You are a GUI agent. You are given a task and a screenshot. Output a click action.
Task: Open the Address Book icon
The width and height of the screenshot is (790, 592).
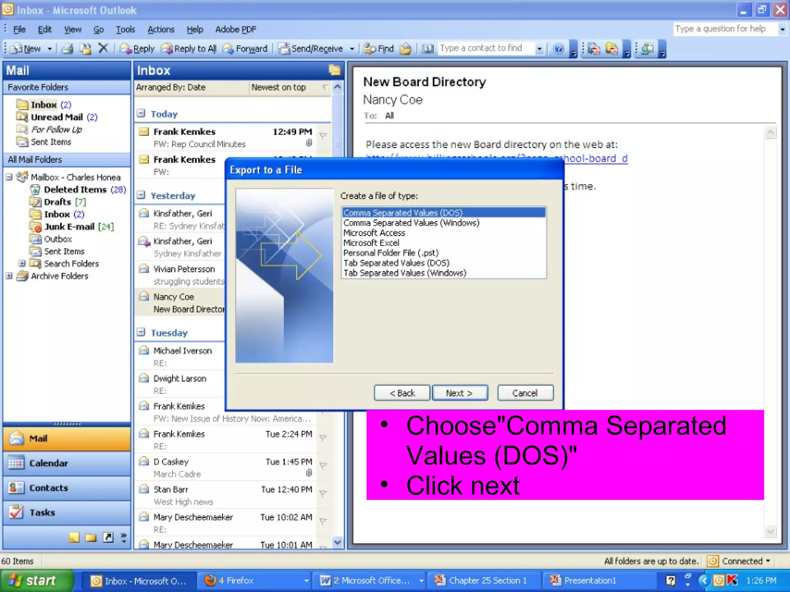pos(428,49)
